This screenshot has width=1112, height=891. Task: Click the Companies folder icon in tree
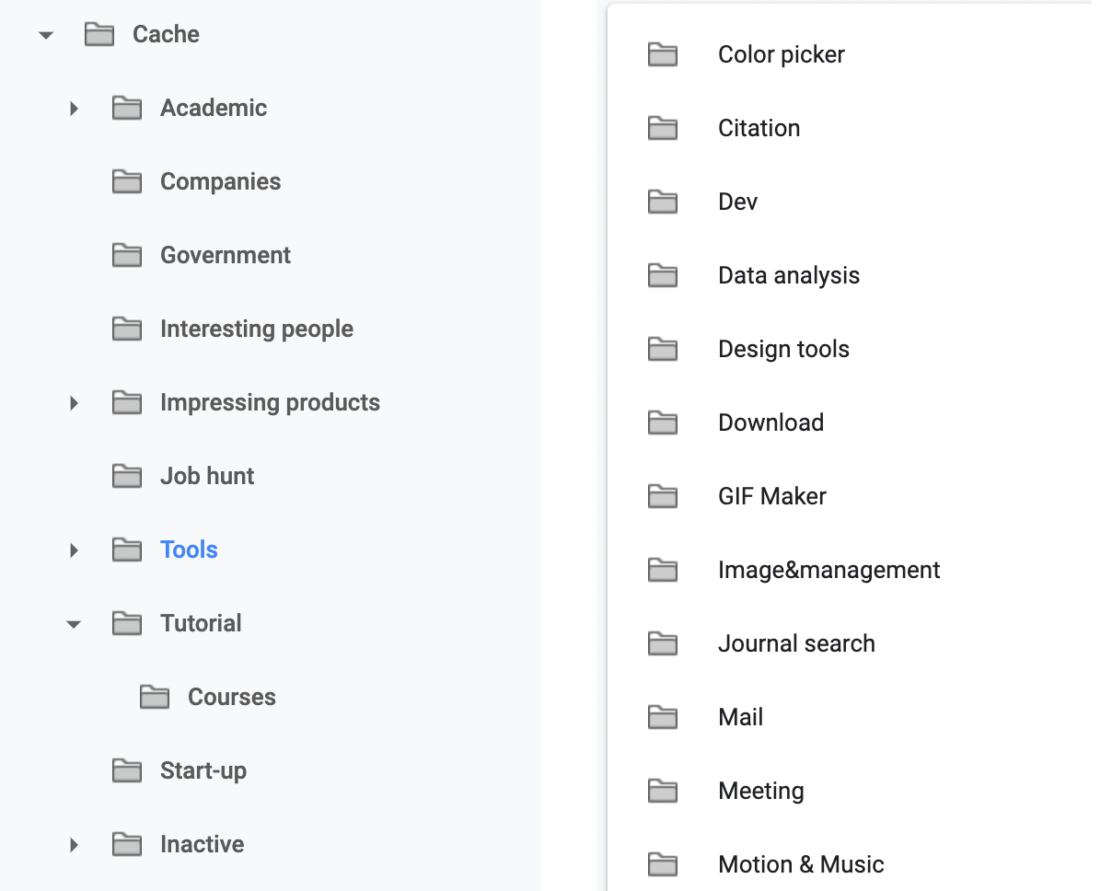(127, 182)
